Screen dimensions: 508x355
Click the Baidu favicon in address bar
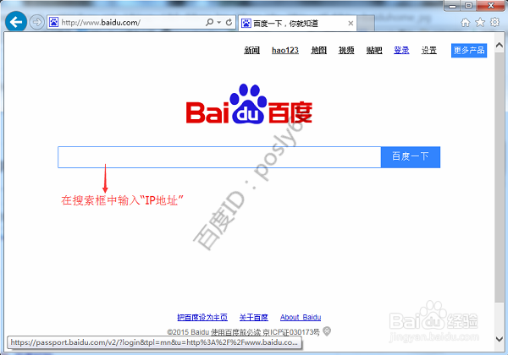(x=54, y=22)
